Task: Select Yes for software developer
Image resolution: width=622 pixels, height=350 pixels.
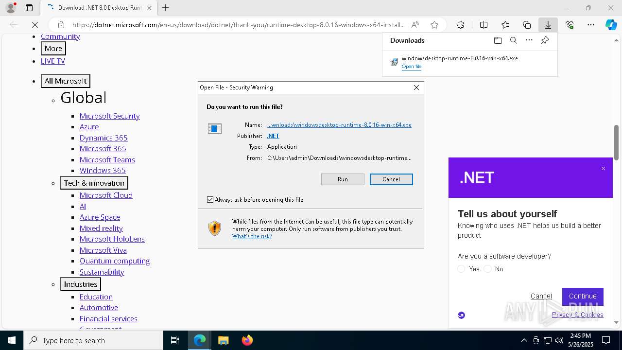Action: click(x=461, y=269)
